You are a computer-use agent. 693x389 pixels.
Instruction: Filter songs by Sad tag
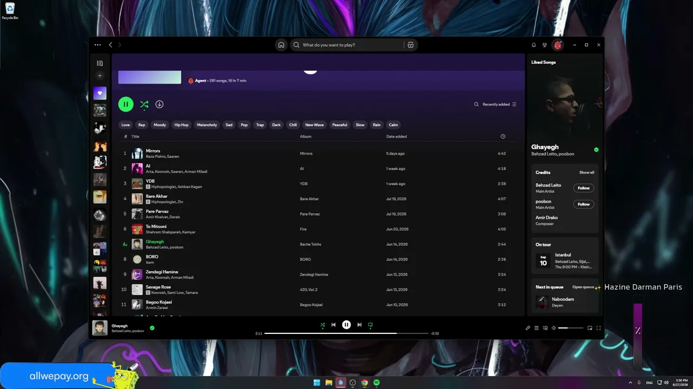coord(229,125)
